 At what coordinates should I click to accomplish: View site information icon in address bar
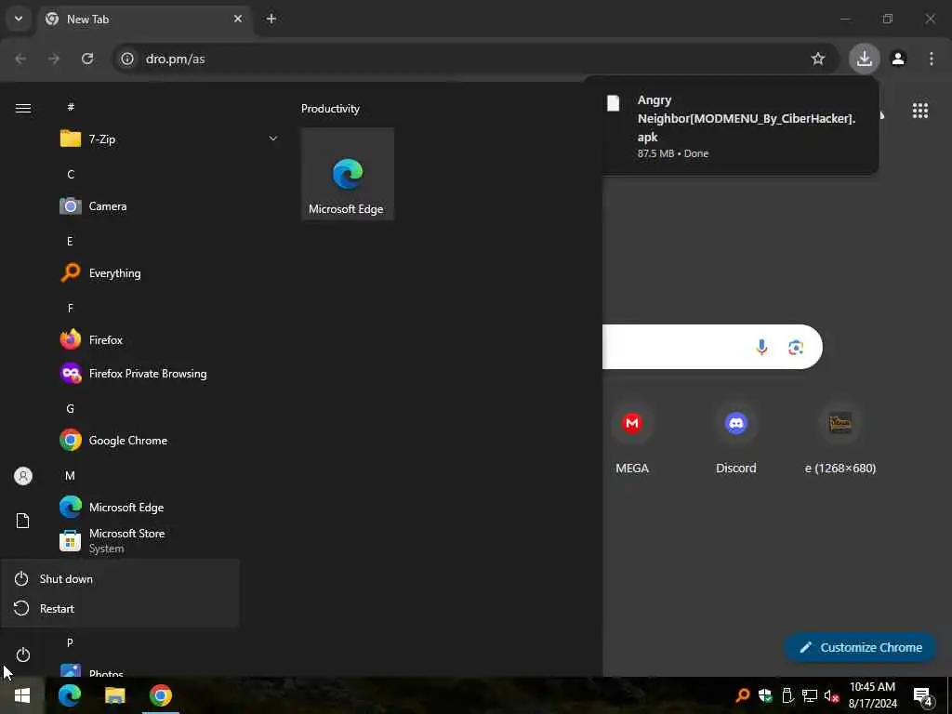coord(126,59)
